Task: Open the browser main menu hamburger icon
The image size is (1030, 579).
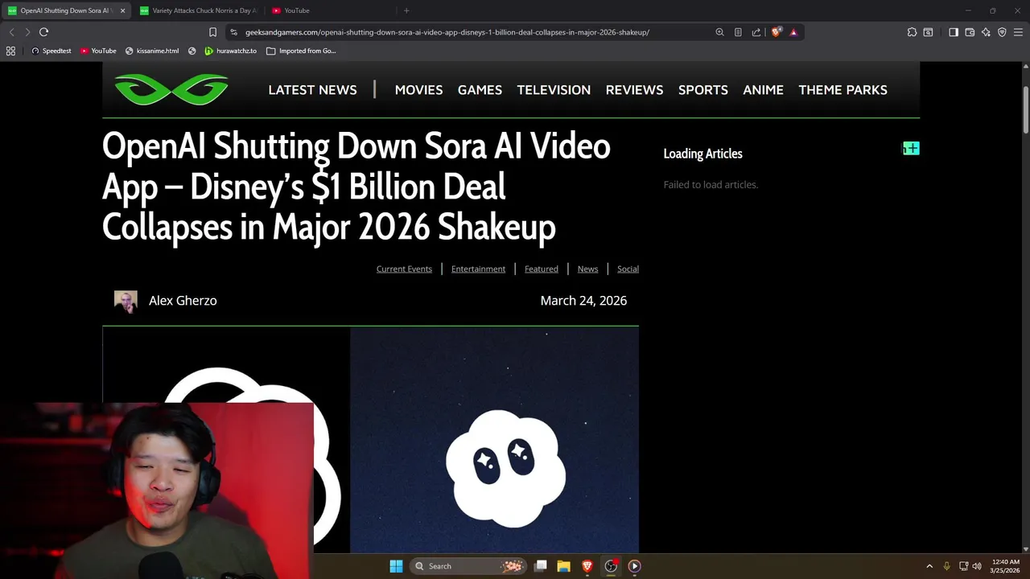Action: [x=1018, y=32]
